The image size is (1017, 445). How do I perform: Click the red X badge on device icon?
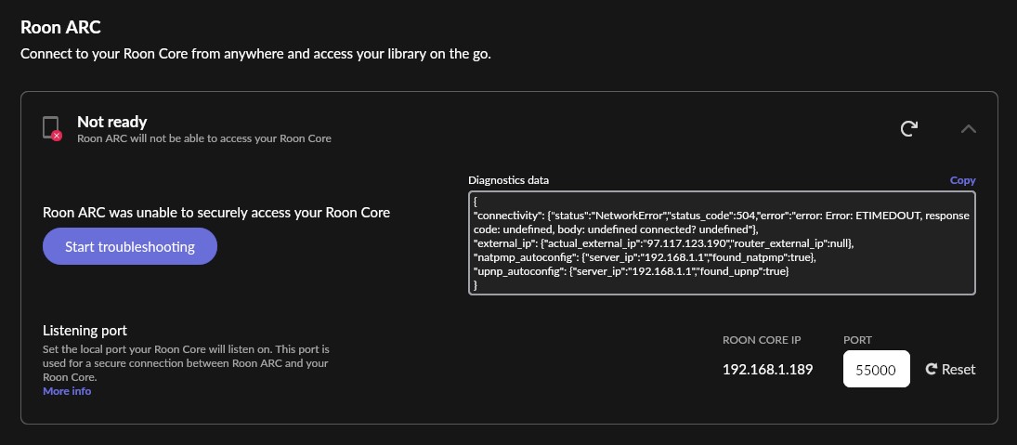[x=57, y=136]
